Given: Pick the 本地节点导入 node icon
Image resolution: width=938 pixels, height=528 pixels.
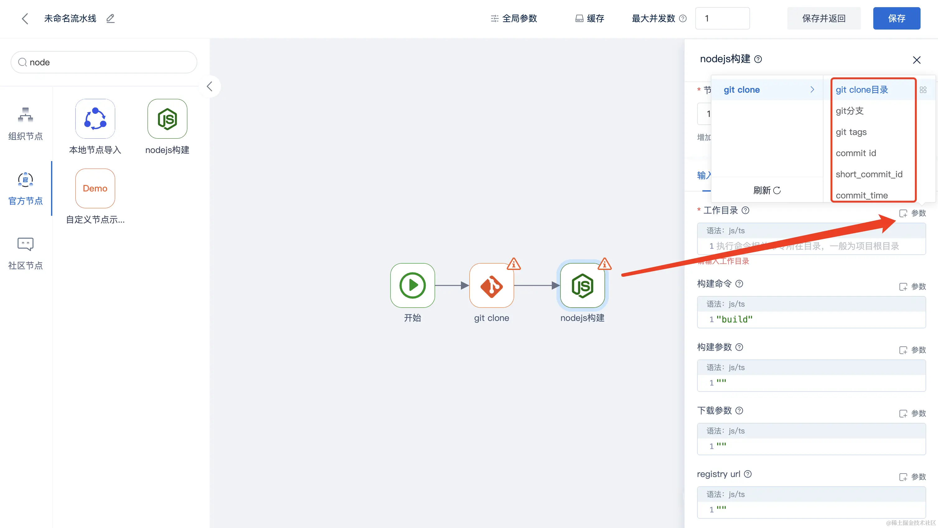Looking at the screenshot, I should [x=95, y=119].
